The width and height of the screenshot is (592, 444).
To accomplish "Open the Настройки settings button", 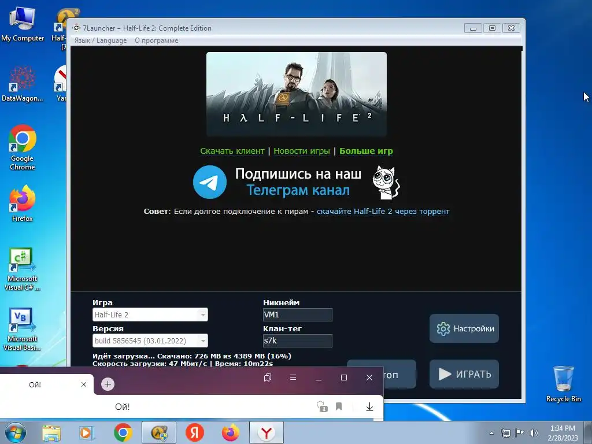I will tap(464, 328).
